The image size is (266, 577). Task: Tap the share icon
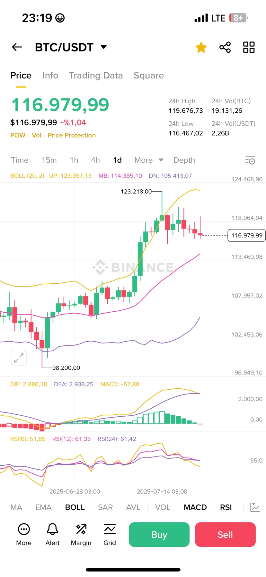[x=225, y=47]
